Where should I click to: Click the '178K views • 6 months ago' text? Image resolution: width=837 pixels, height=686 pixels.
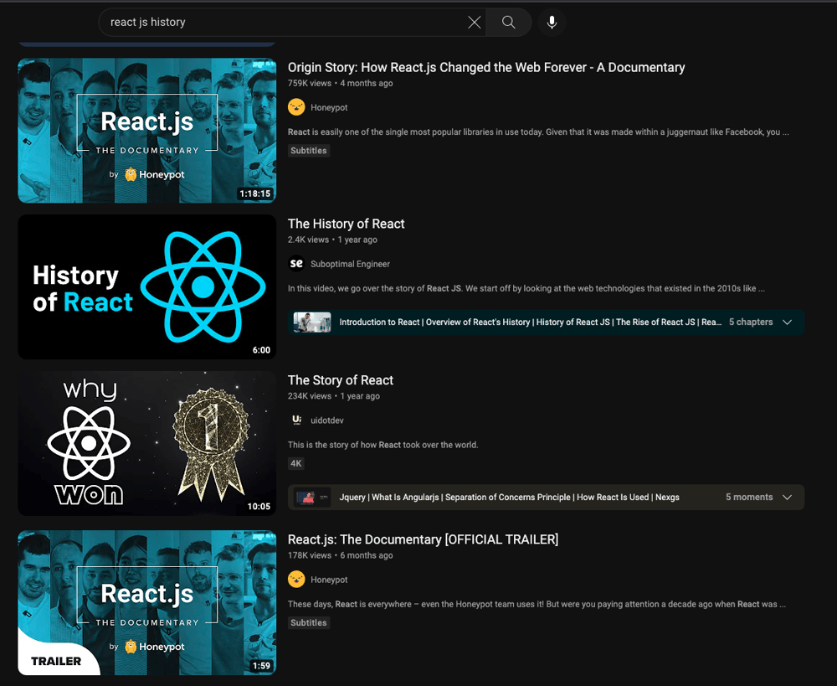[x=340, y=555]
